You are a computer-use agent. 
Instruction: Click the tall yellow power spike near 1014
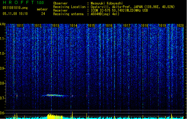point(72,115)
